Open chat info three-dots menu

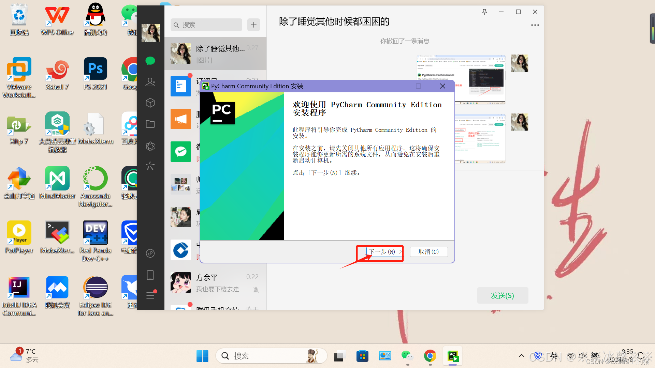point(535,25)
